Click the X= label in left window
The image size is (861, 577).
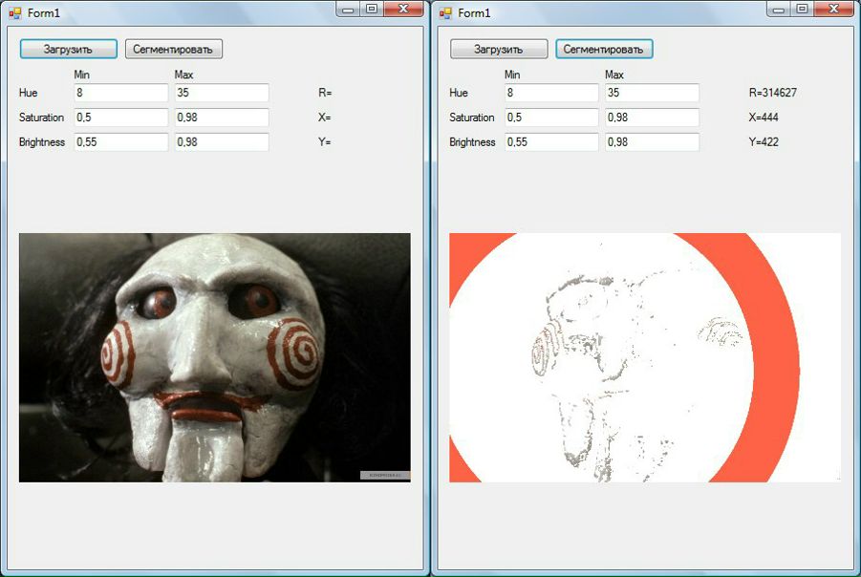pos(325,118)
